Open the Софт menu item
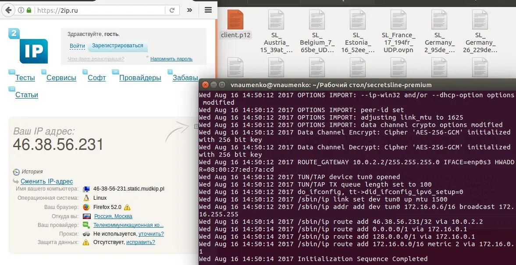The height and width of the screenshot is (265, 516). (96, 78)
